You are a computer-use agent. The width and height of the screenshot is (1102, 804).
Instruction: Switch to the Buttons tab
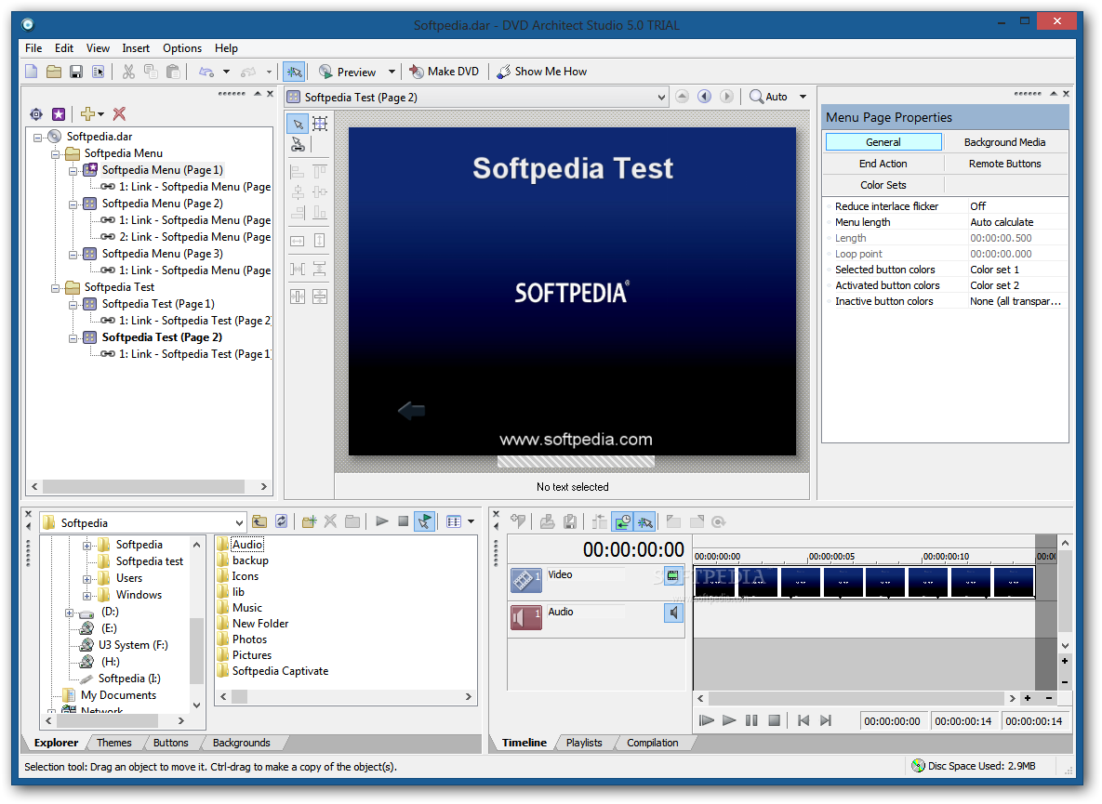(x=171, y=743)
